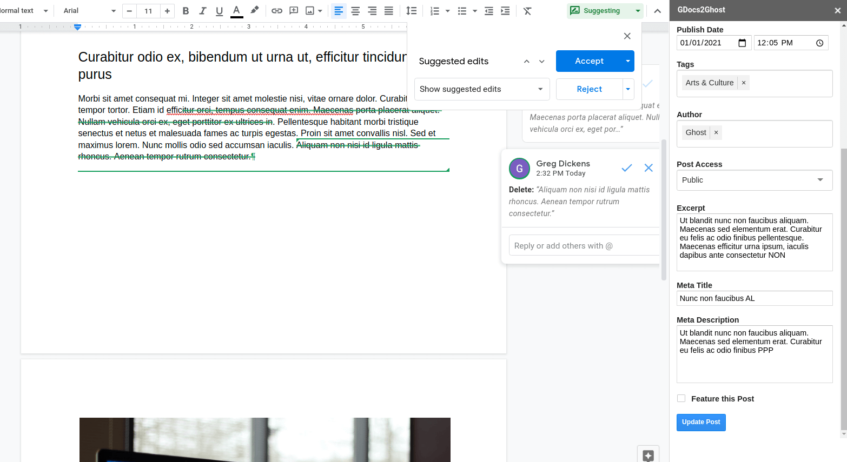
Task: Click the highlight color marker icon
Action: pyautogui.click(x=254, y=10)
